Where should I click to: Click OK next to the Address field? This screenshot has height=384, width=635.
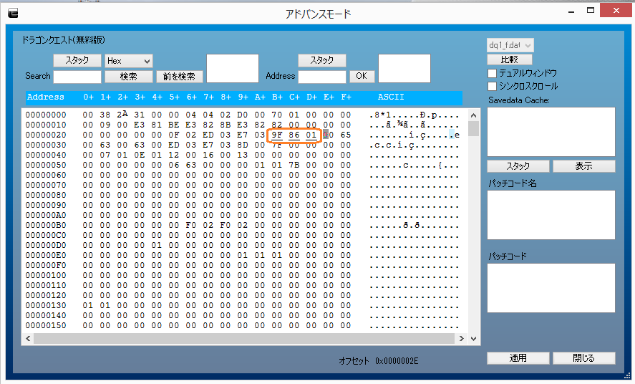tap(361, 76)
